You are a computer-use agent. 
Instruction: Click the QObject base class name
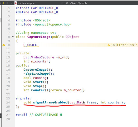coord(72,37)
